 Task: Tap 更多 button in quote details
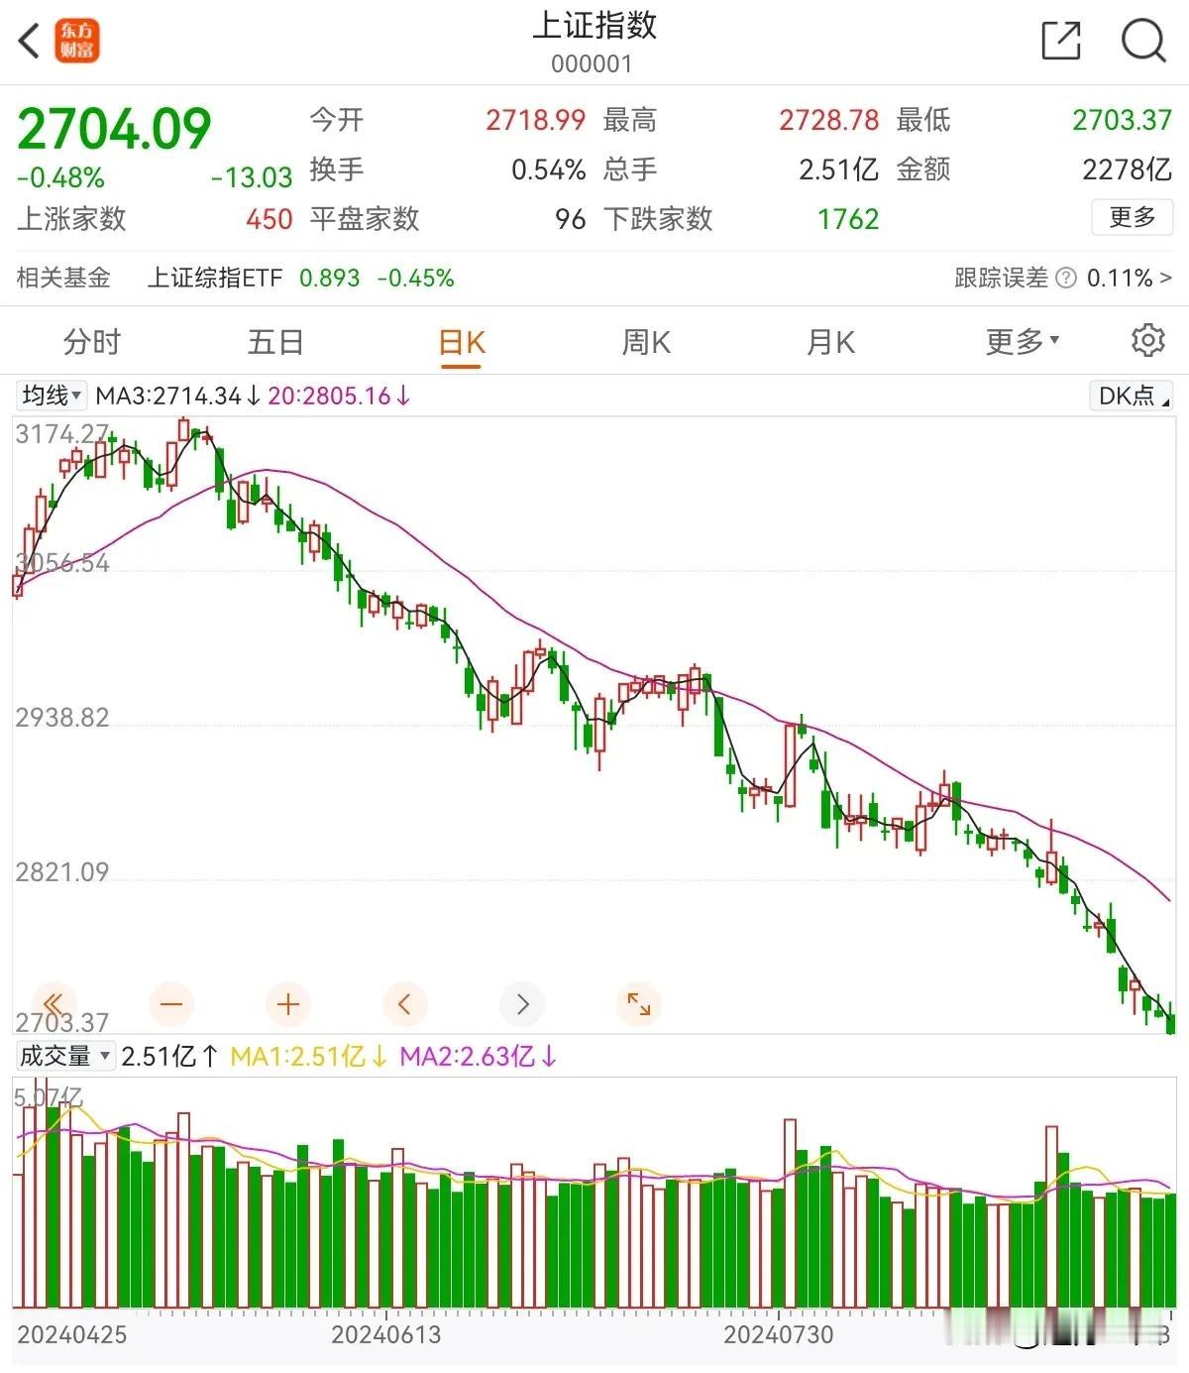(1132, 217)
